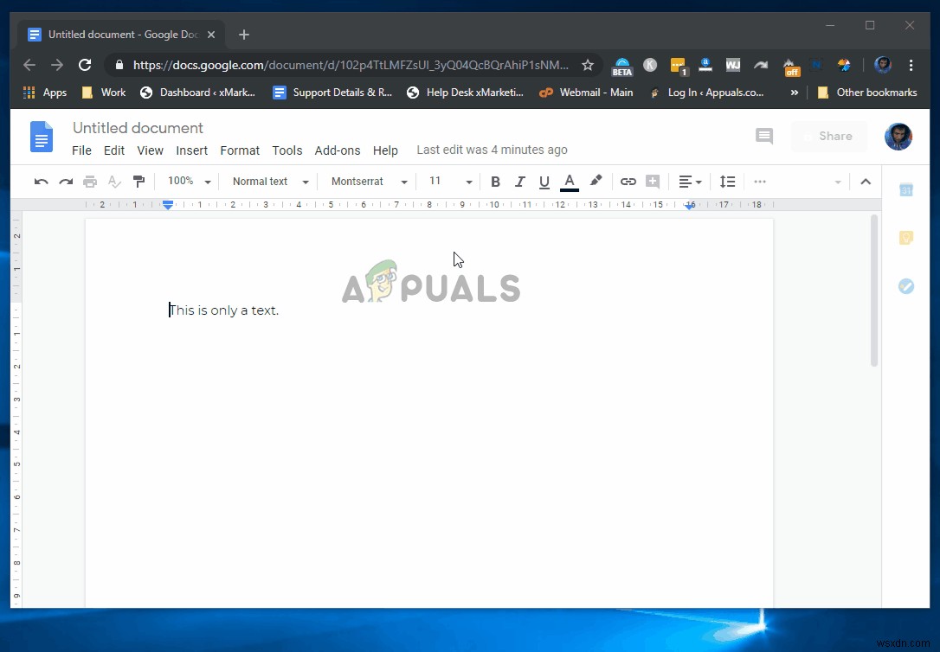Click the Undo arrow in Docs toolbar

click(x=41, y=182)
